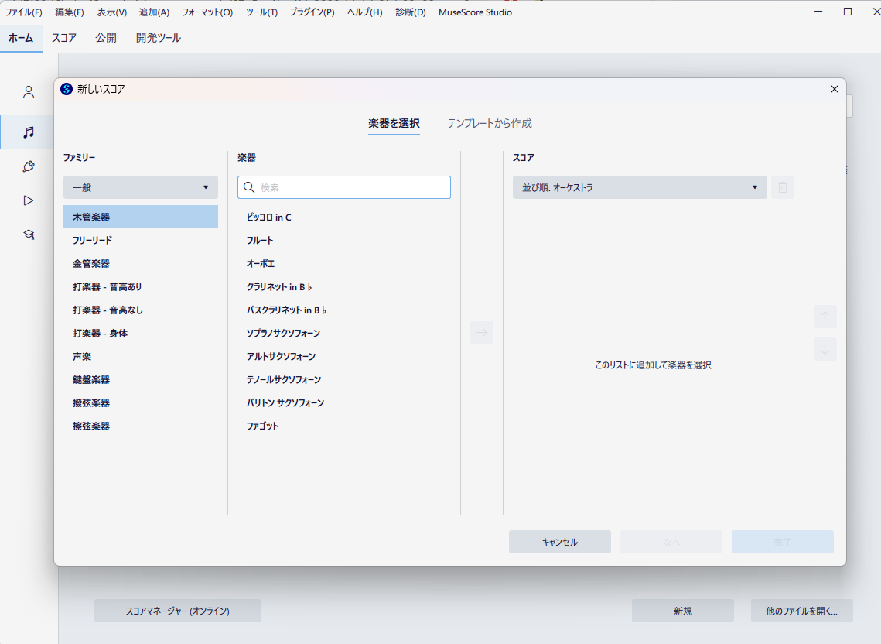The width and height of the screenshot is (881, 644).
Task: Switch to テンプレートから作成 tab
Action: 489,123
